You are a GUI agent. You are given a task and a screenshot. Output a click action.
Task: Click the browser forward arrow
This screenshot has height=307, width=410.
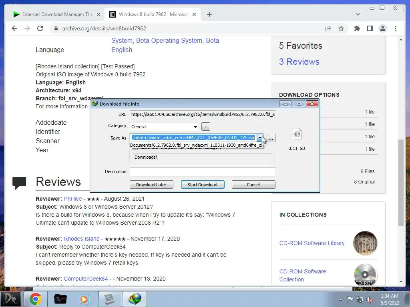[27, 28]
